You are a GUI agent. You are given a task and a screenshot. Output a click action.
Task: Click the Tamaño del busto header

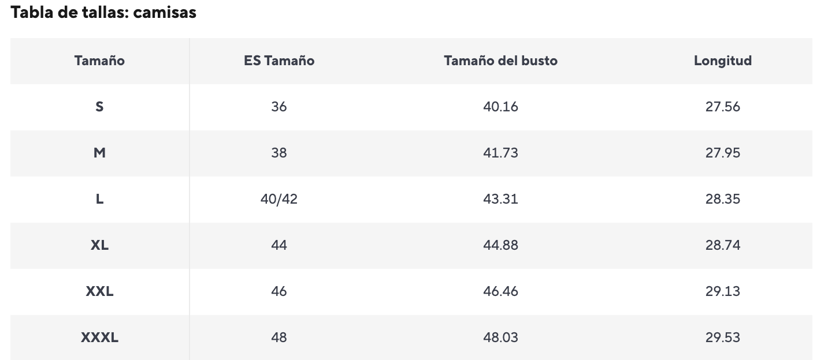pyautogui.click(x=500, y=61)
